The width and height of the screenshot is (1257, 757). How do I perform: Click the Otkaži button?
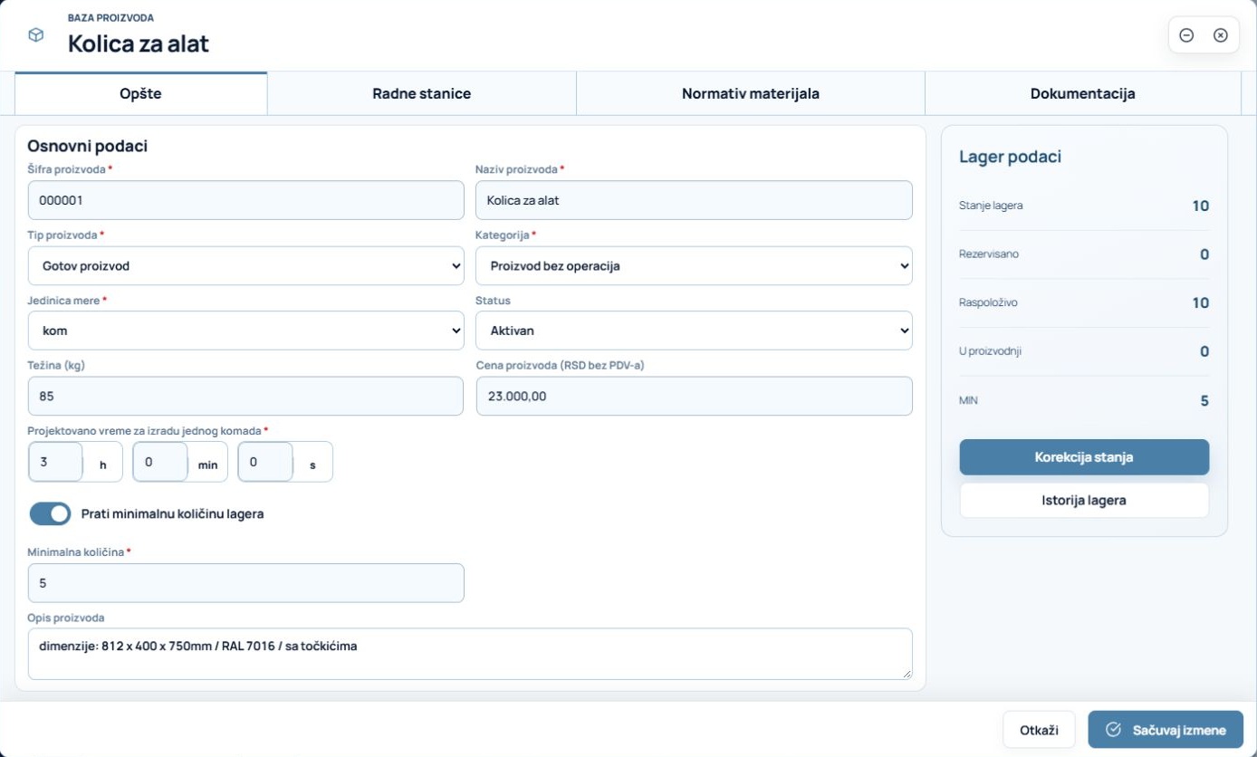tap(1039, 730)
